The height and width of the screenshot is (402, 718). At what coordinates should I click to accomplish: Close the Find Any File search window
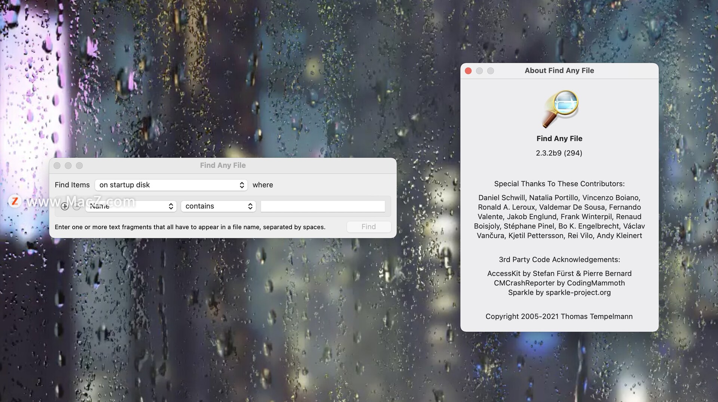pyautogui.click(x=57, y=165)
